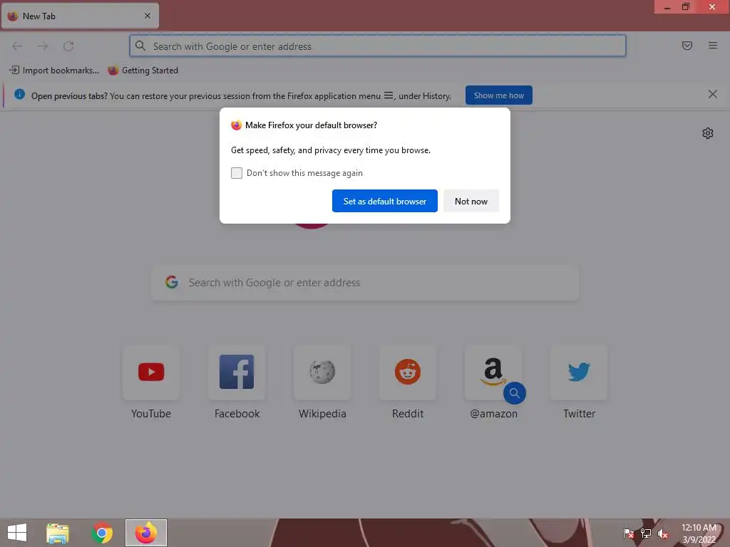Open the Action Center flag tray icon
Screen dimensions: 730x547
[x=629, y=533]
